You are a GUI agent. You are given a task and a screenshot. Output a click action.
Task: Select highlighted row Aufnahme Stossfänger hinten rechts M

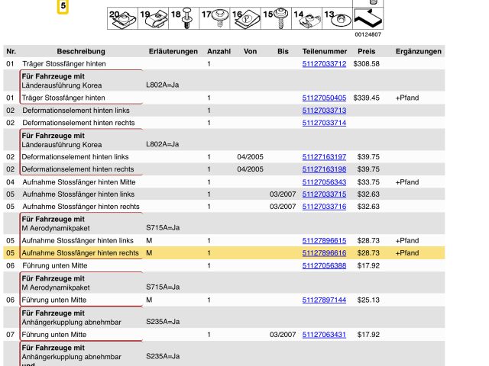point(80,253)
